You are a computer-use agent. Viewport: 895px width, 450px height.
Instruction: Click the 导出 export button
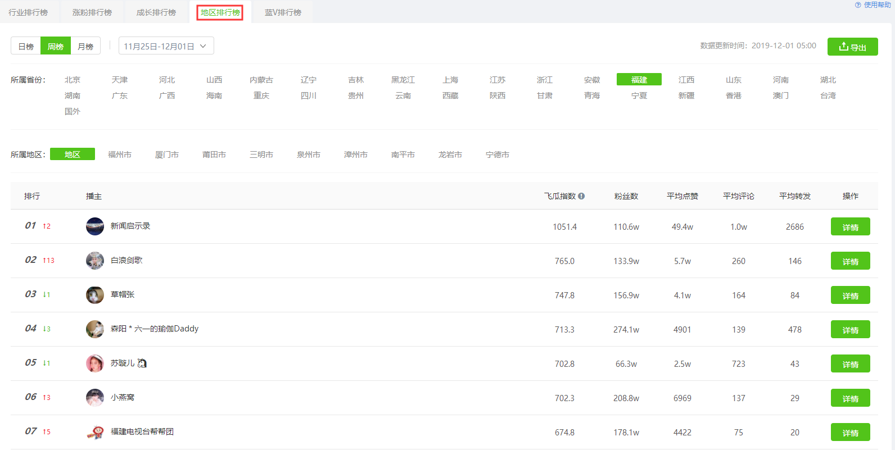tap(852, 47)
